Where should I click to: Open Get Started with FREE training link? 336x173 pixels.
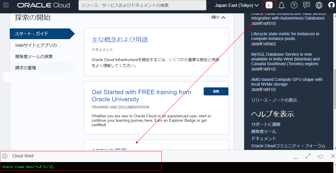(141, 96)
